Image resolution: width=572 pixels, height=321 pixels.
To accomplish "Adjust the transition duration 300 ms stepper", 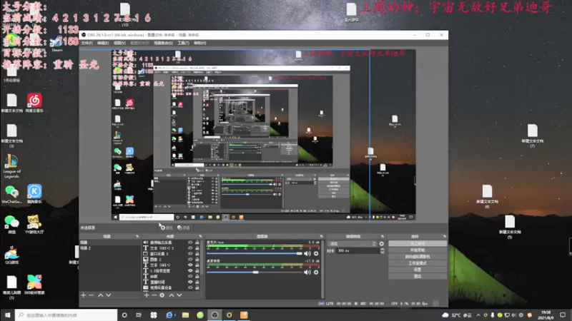I will point(383,251).
